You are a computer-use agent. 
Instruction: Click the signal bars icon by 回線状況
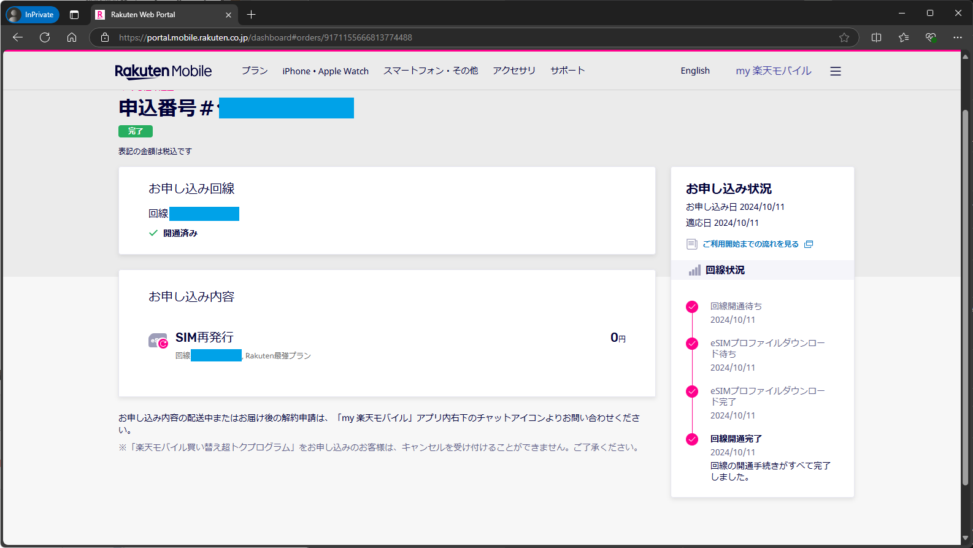694,270
